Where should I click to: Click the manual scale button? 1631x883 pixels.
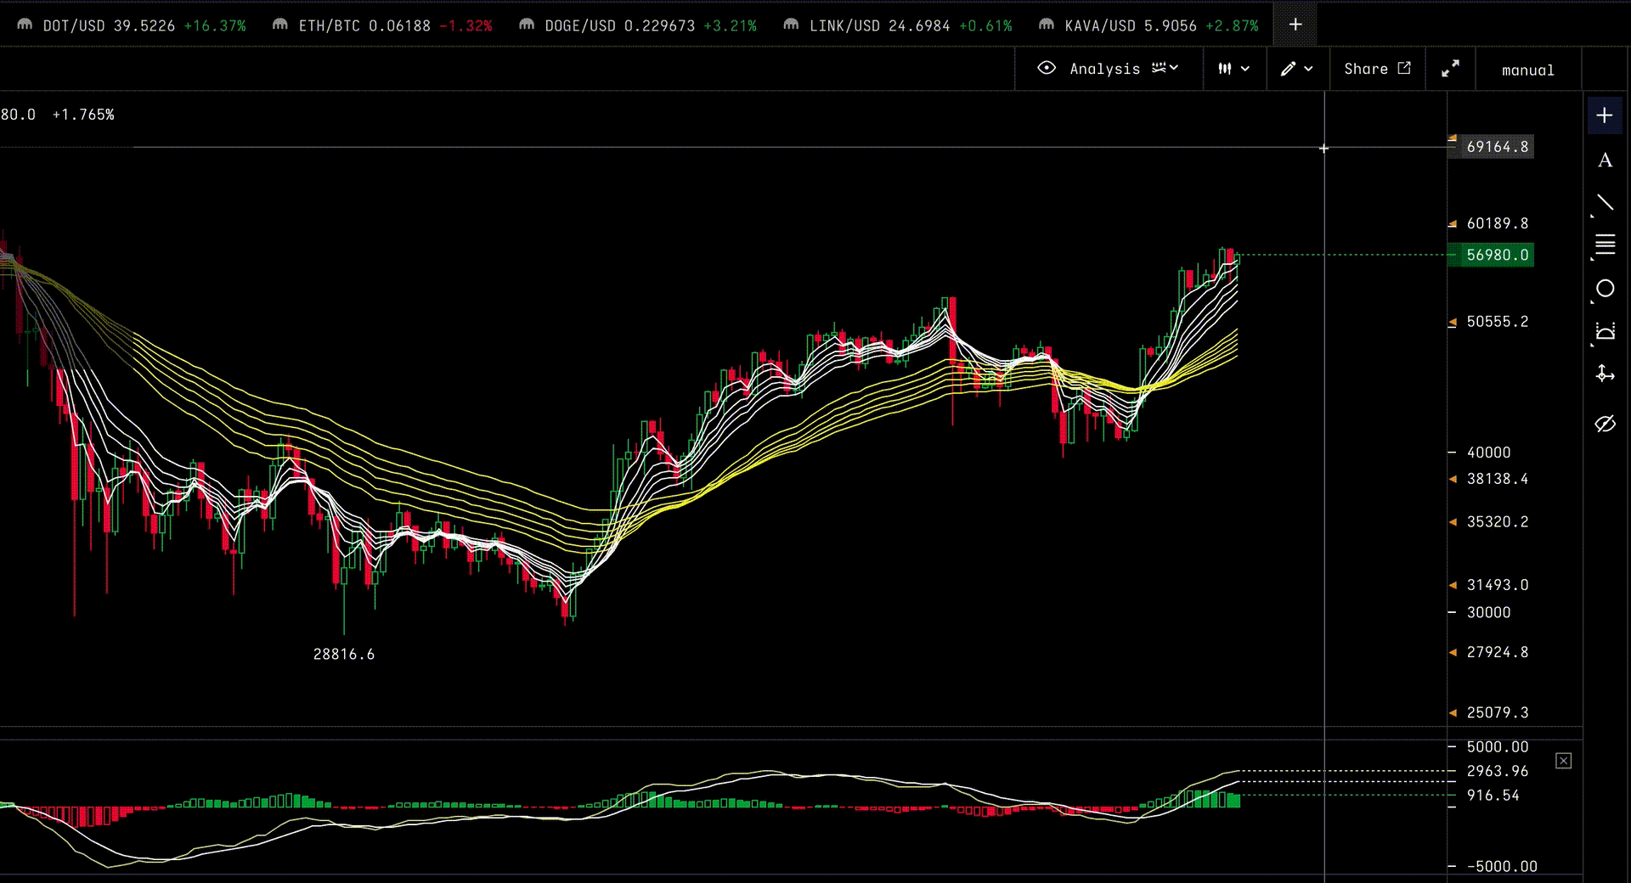point(1527,70)
